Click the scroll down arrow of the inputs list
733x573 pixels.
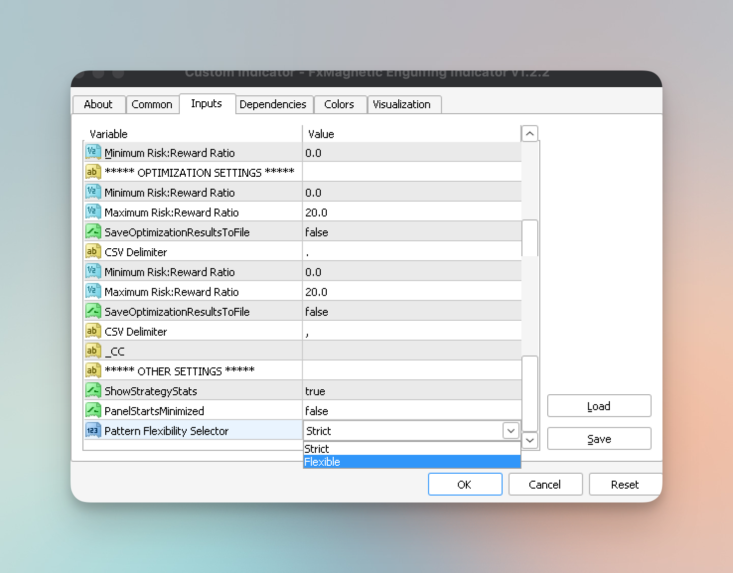pos(530,440)
